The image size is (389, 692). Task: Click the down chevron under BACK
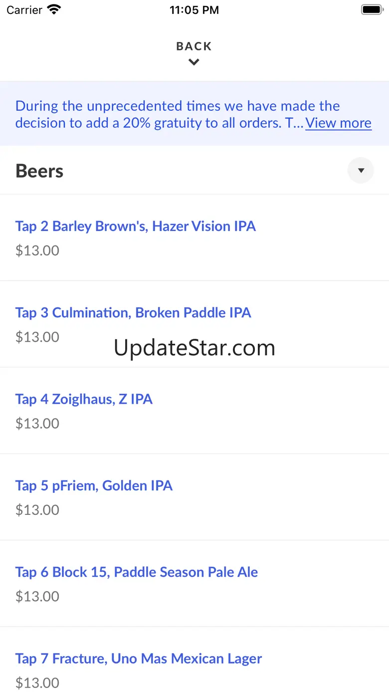pyautogui.click(x=194, y=62)
